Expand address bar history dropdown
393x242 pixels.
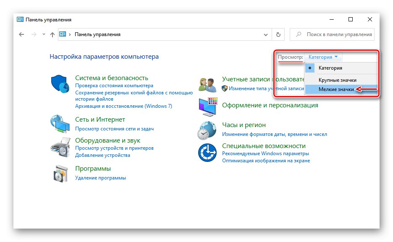pyautogui.click(x=266, y=35)
